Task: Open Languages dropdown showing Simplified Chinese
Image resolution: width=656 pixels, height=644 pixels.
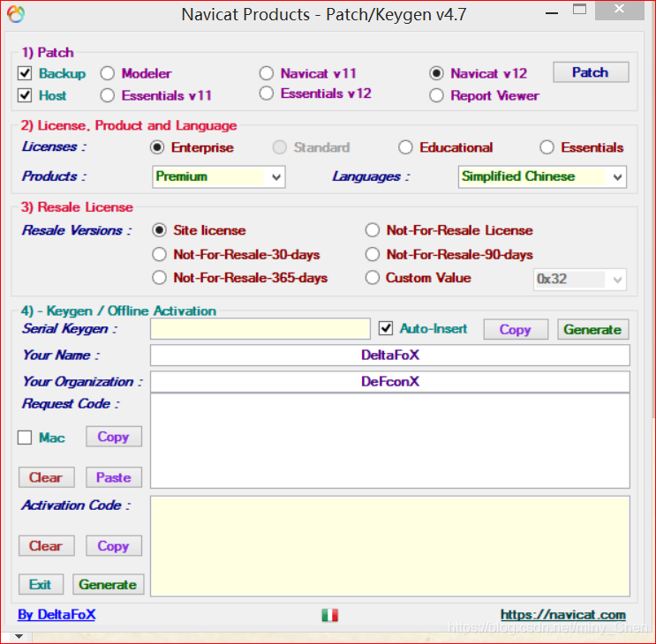Action: point(542,176)
